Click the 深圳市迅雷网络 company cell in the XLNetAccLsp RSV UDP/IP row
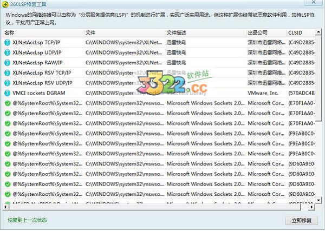The width and height of the screenshot is (325, 231). pyautogui.click(x=266, y=83)
